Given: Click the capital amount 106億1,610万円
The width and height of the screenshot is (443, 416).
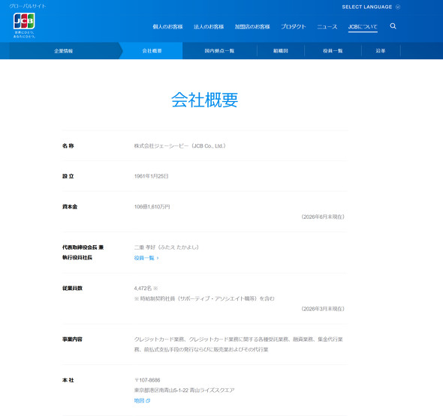Looking at the screenshot, I should [152, 207].
